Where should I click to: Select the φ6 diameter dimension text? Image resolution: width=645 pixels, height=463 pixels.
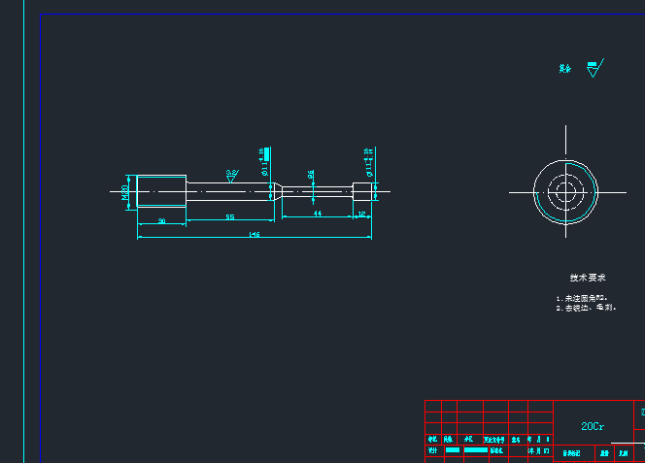click(311, 175)
